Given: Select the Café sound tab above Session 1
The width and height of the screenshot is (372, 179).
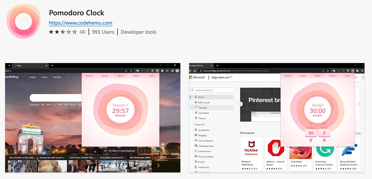Looking at the screenshot, I should click(152, 76).
